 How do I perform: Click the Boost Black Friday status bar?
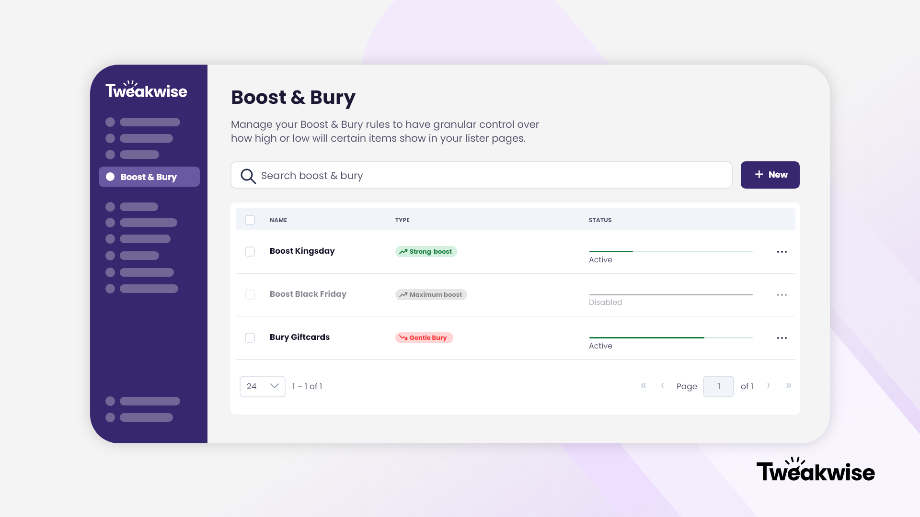coord(671,294)
